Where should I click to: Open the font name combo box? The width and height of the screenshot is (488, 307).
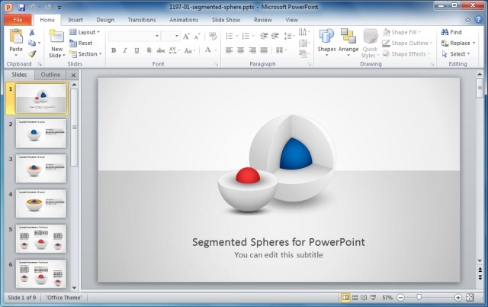[134, 36]
